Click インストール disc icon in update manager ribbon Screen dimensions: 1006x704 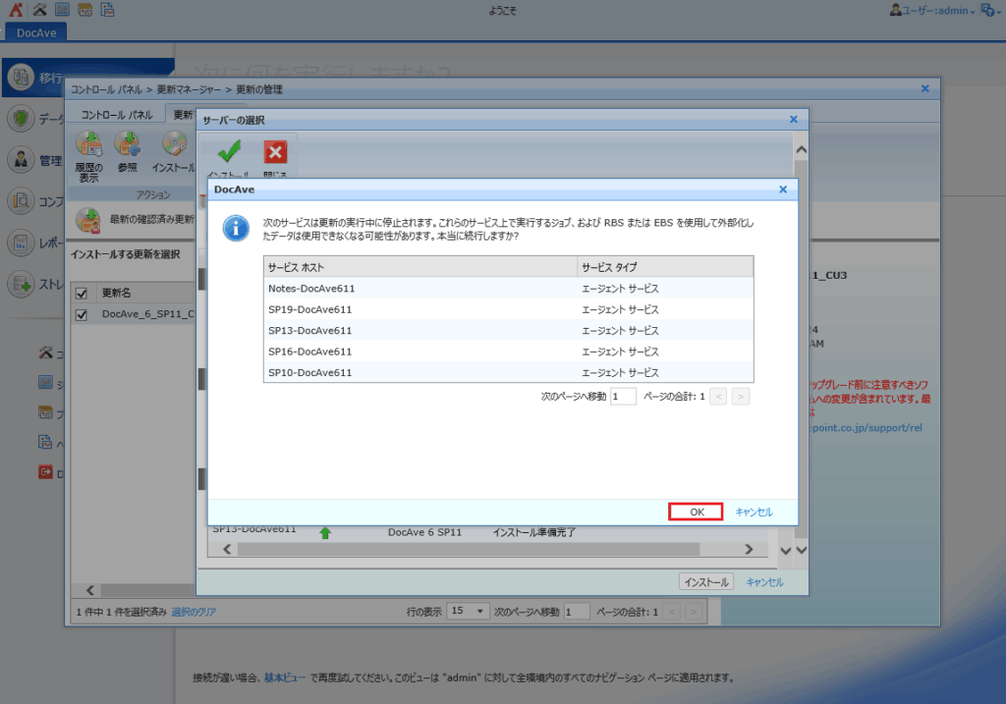pyautogui.click(x=174, y=145)
